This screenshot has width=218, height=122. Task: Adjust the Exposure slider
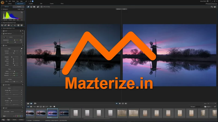[x=14, y=51]
